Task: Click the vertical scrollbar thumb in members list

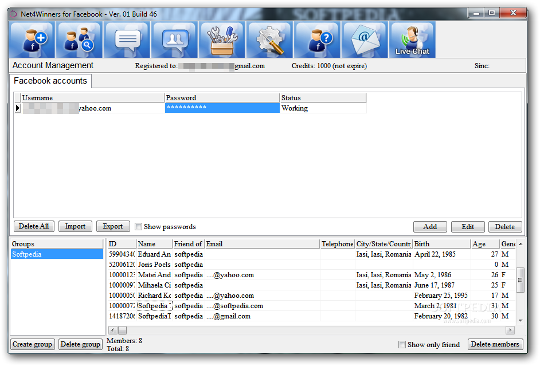Action: (x=521, y=280)
